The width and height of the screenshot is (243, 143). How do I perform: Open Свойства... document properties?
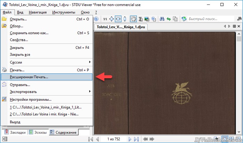(47, 40)
